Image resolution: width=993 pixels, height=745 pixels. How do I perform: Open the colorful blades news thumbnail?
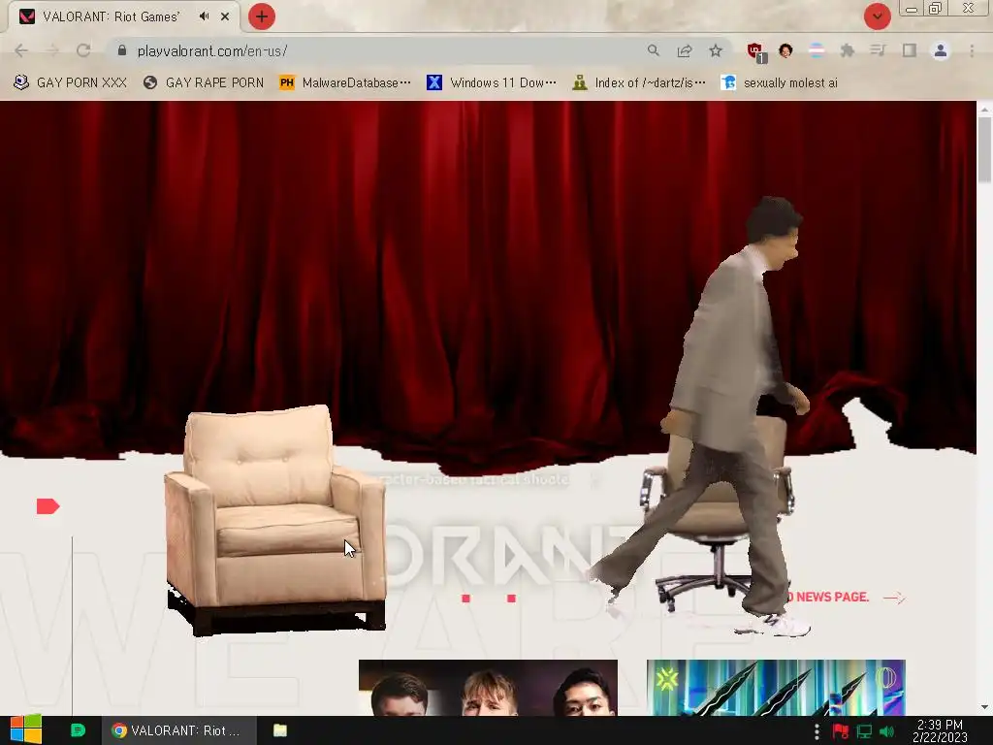[776, 688]
